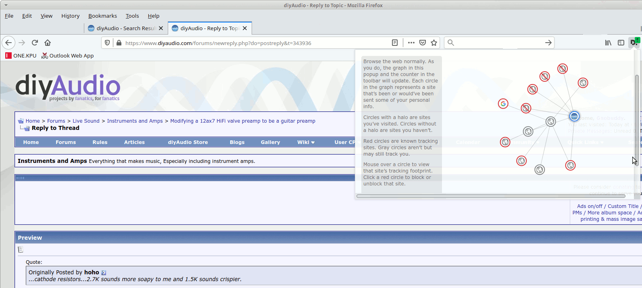This screenshot has height=288, width=642.
Task: Click the Ads on/off link
Action: point(590,206)
